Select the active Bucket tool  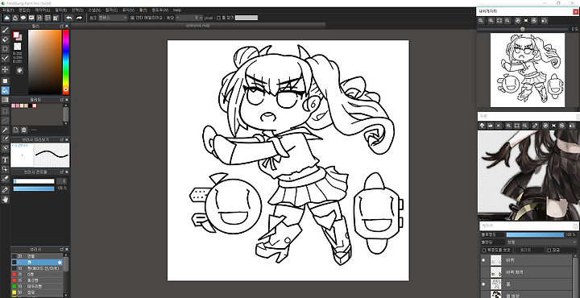point(5,90)
